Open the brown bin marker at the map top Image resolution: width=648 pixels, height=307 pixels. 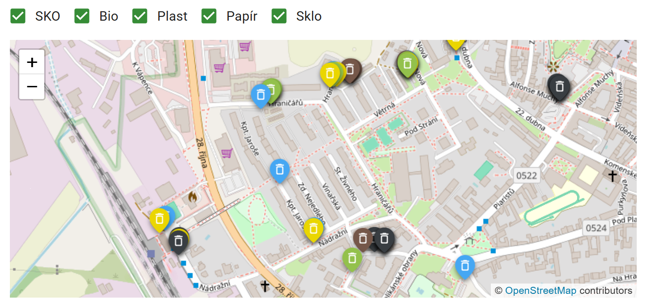click(351, 69)
